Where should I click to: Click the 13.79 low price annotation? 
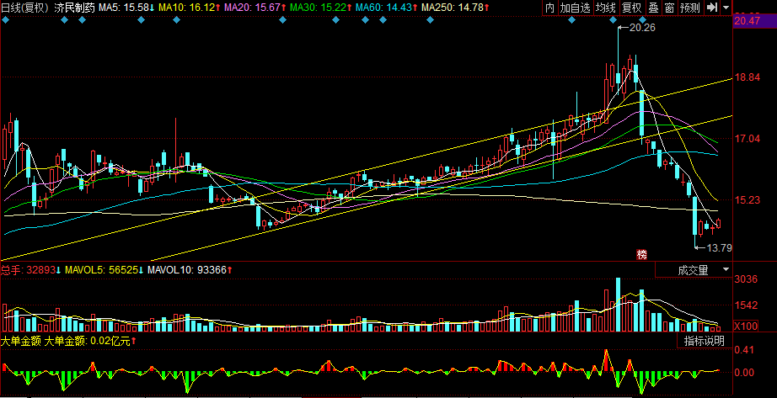(x=719, y=247)
